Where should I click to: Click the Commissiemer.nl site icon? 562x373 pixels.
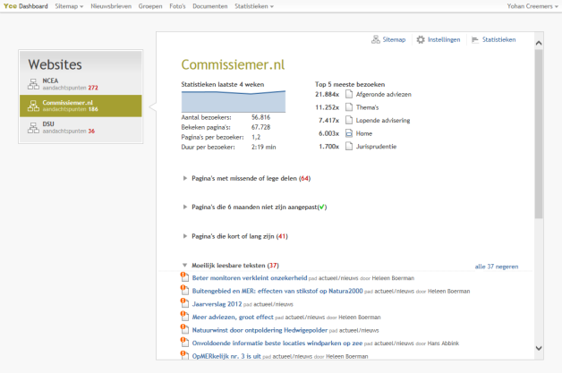[33, 106]
